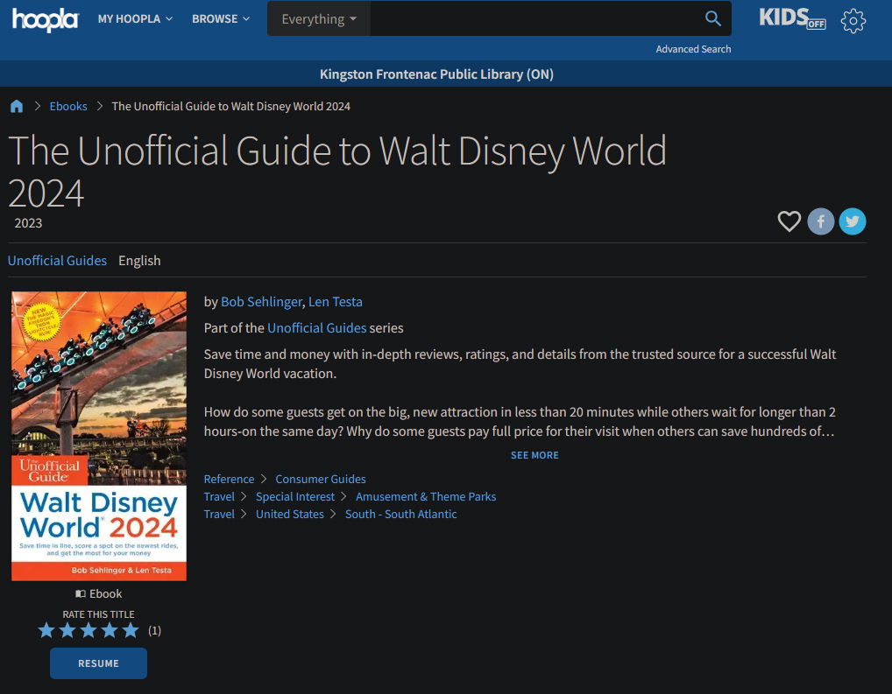The height and width of the screenshot is (694, 892).
Task: Go to home via breadcrumb house icon
Action: pyautogui.click(x=17, y=106)
